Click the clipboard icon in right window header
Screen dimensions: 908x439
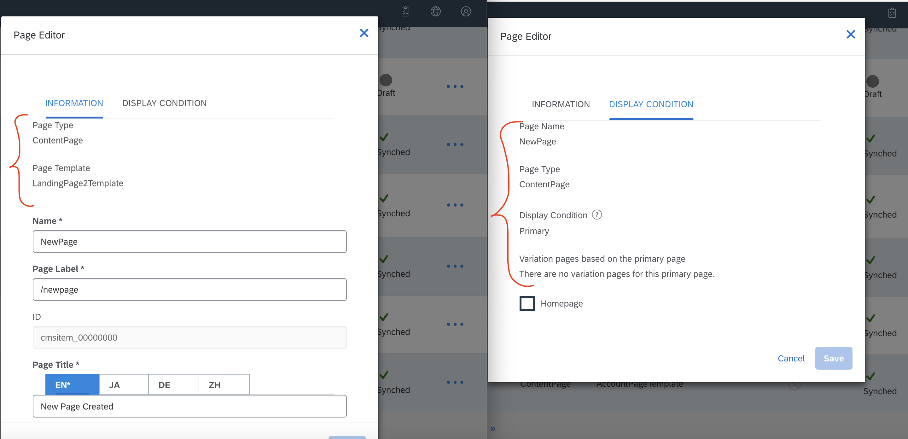[x=892, y=13]
